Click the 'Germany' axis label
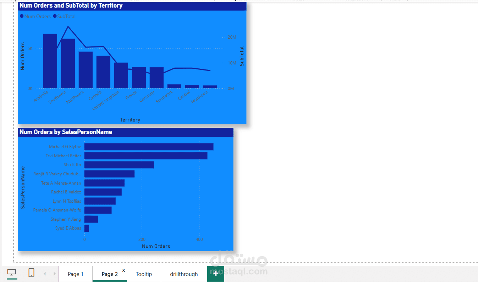Viewport: 478px width, 282px height. (147, 96)
